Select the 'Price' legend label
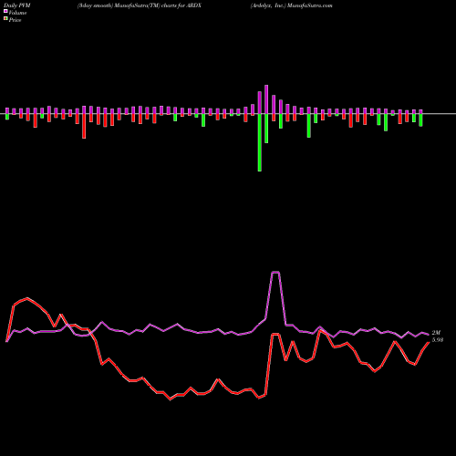 [15, 20]
